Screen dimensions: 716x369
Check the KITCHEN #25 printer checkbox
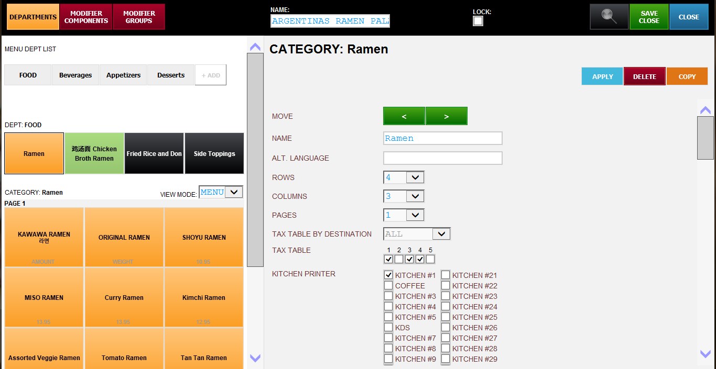(x=446, y=317)
